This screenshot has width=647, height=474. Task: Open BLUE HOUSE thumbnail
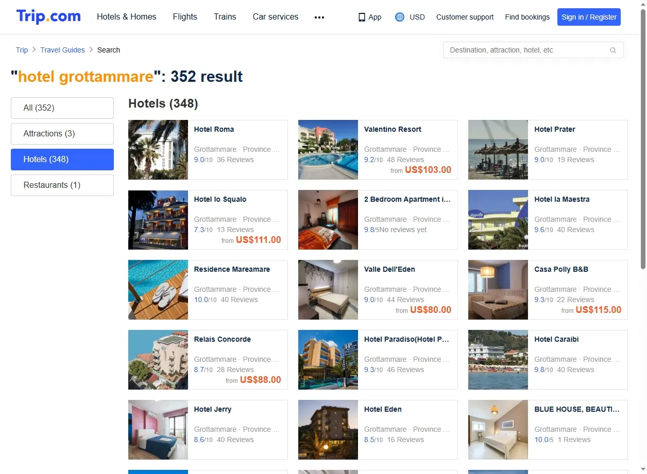click(x=498, y=430)
